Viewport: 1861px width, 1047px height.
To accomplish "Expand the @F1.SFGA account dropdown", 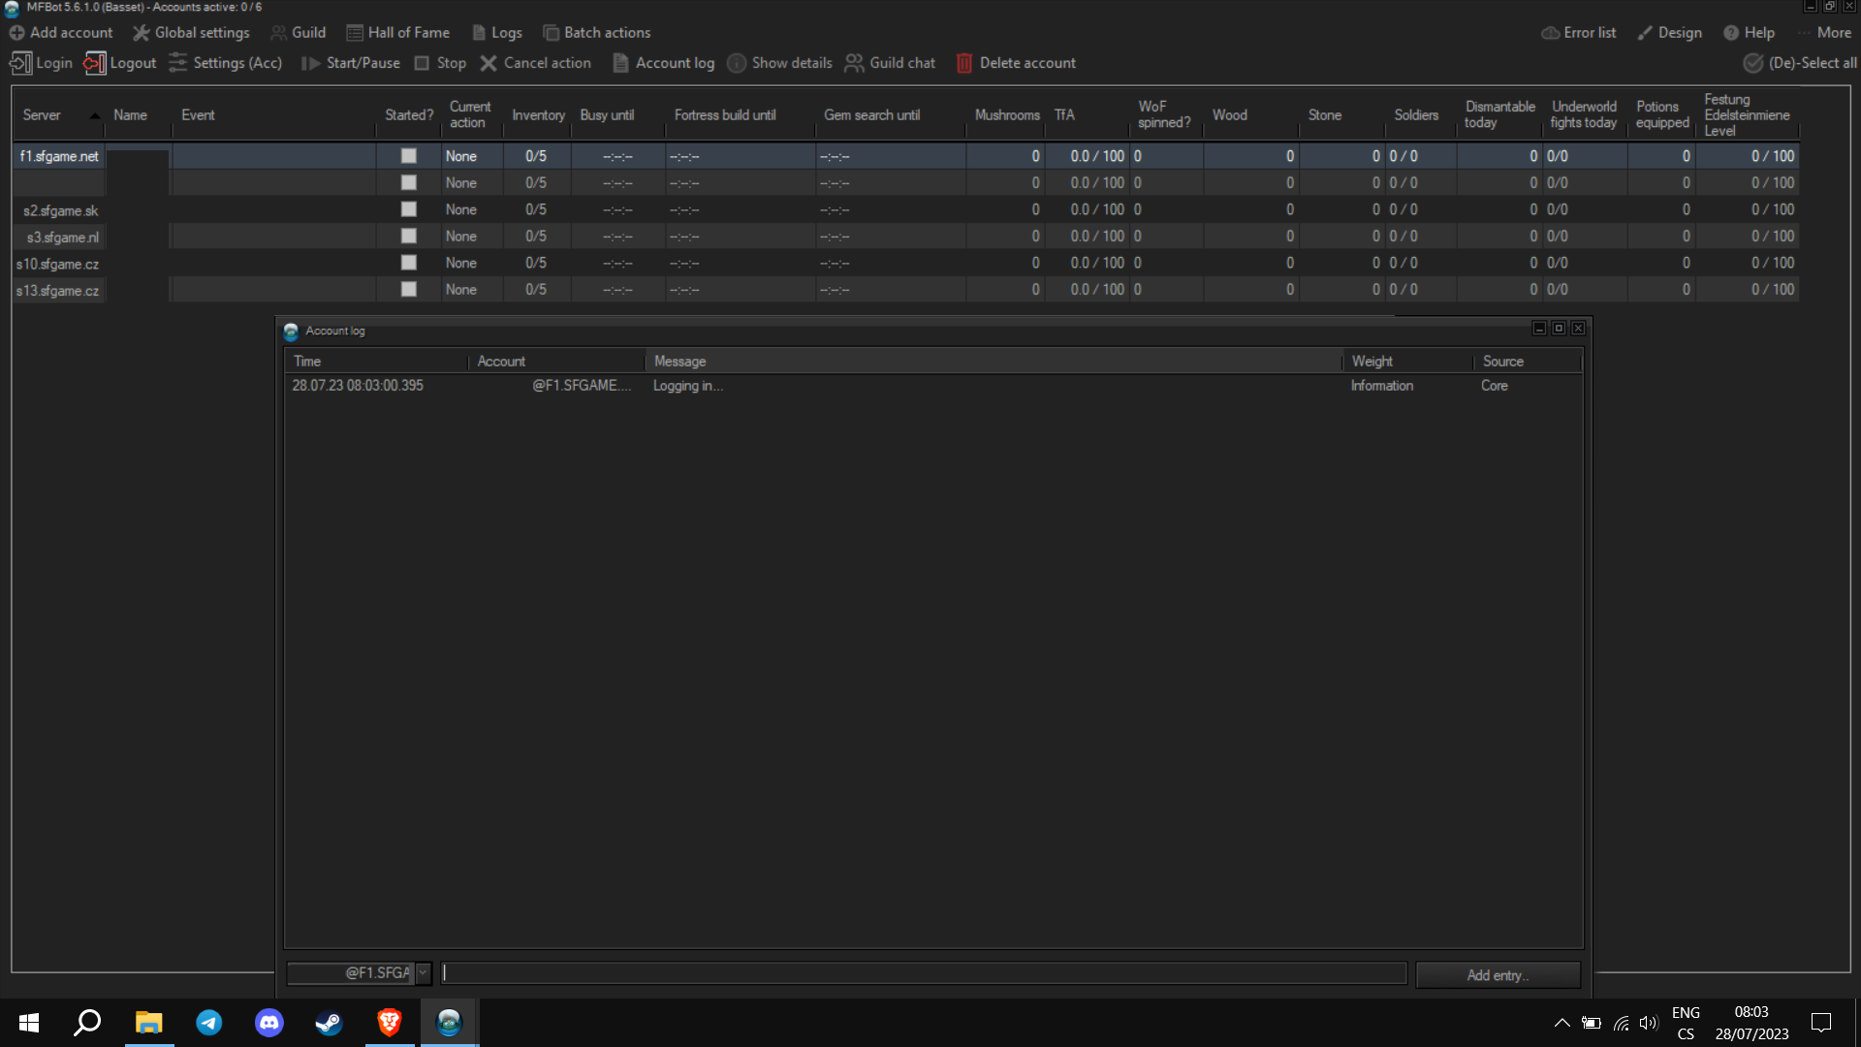I will click(423, 972).
